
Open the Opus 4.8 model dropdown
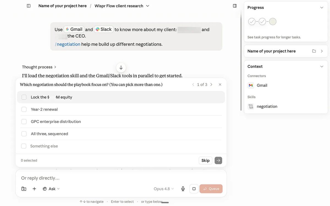(x=164, y=189)
